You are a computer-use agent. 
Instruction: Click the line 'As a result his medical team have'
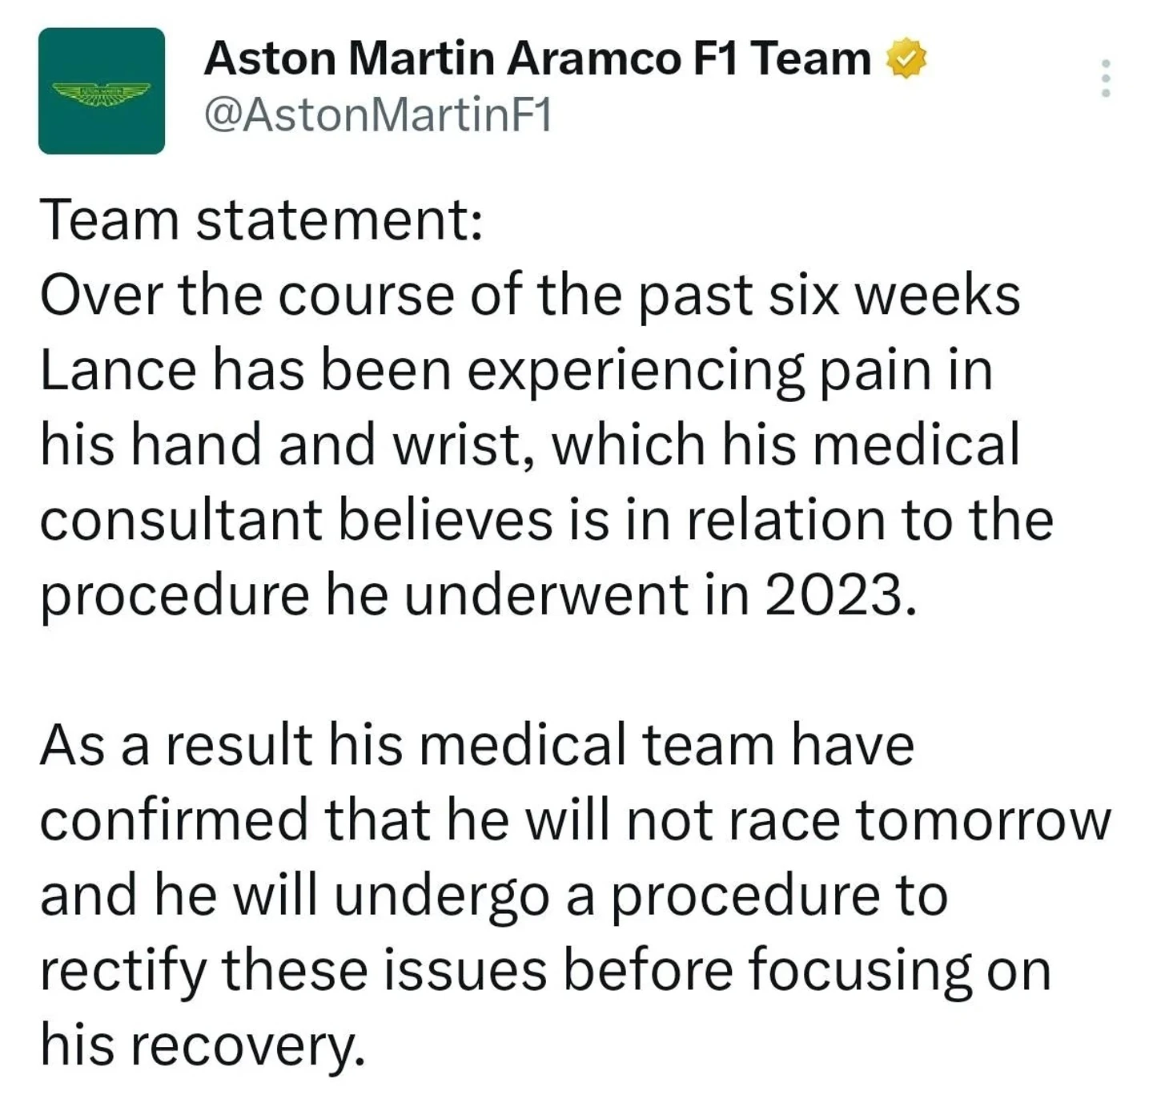(477, 745)
